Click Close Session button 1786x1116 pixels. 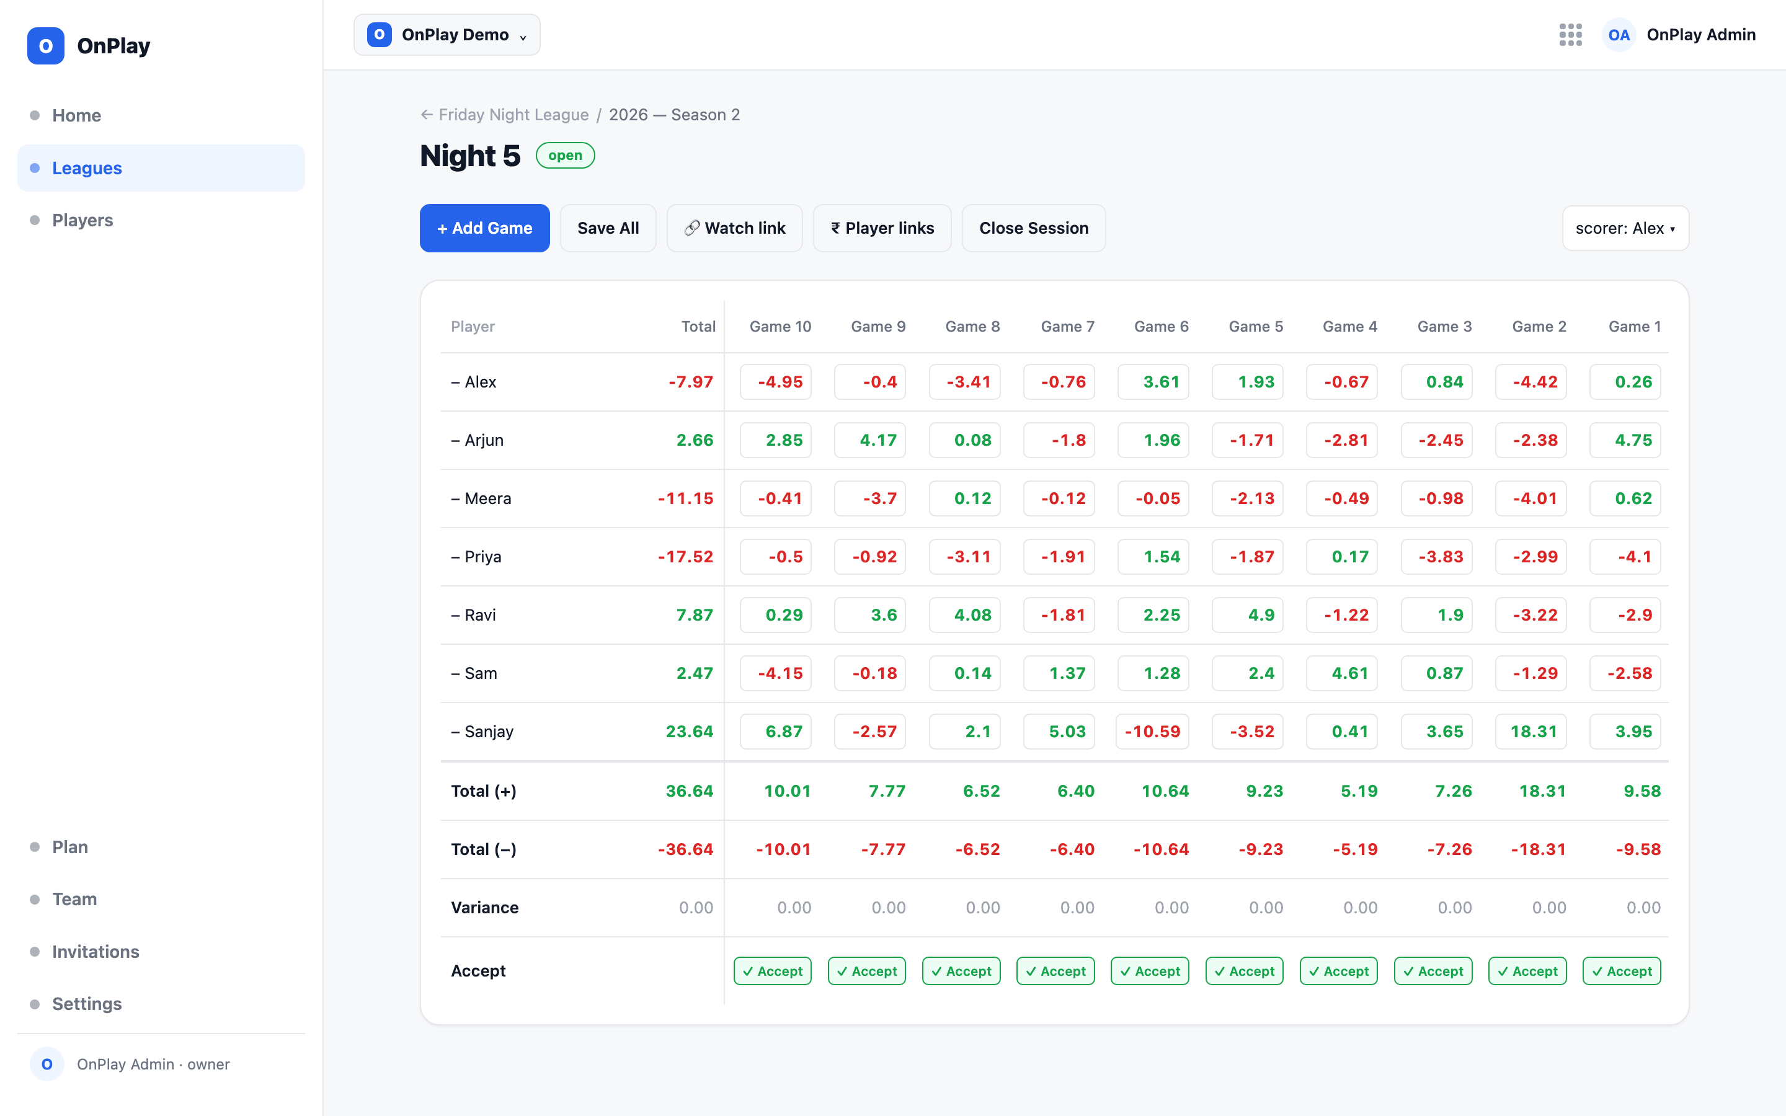(x=1033, y=228)
